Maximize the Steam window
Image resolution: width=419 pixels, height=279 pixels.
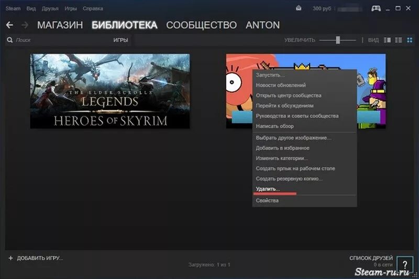(x=398, y=8)
